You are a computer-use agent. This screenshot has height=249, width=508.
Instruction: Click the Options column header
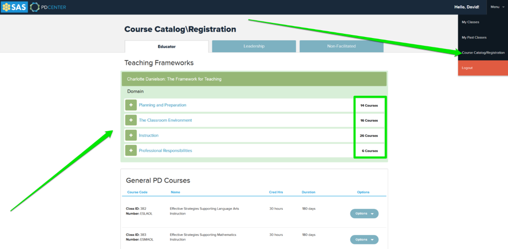coord(363,192)
